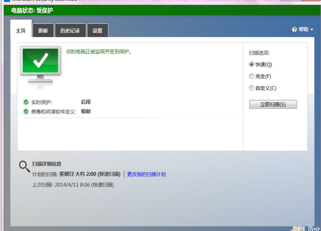This screenshot has width=321, height=231.
Task: Click the 病毒和间谍软件定义 green check icon
Action: click(x=26, y=111)
